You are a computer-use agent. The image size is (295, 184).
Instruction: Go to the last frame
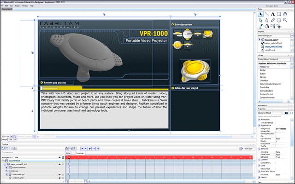click(97, 149)
